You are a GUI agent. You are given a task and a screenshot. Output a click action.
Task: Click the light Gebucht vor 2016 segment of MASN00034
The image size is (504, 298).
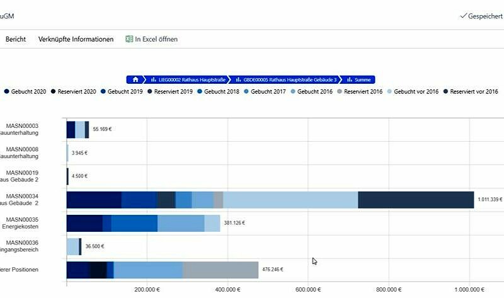click(290, 200)
